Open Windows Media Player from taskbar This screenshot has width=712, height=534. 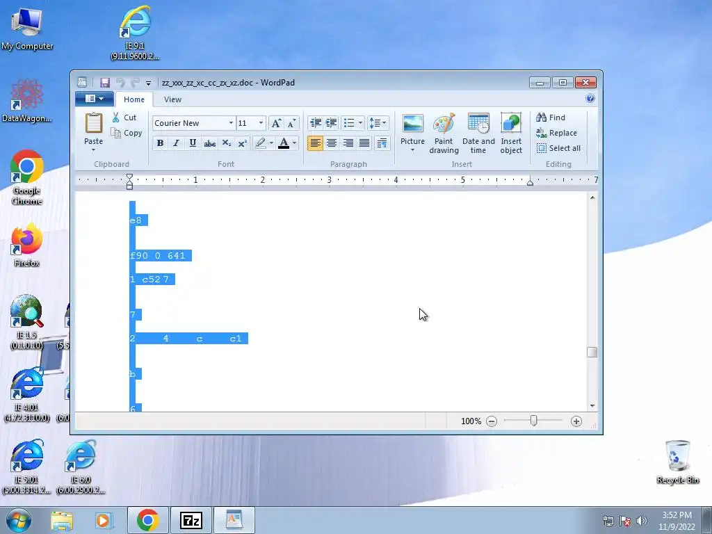point(104,521)
